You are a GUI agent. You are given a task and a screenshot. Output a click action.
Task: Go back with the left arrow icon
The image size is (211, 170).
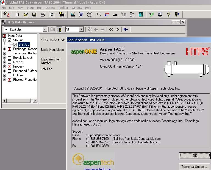(96, 29)
